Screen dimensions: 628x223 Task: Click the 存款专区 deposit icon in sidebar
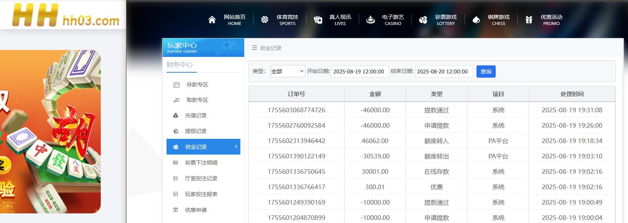pos(176,85)
